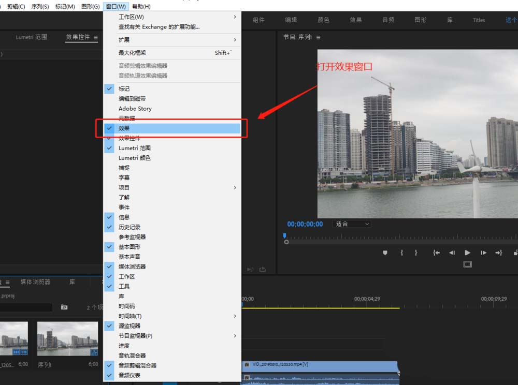Image resolution: width=518 pixels, height=385 pixels.
Task: Click the Mark In bracket icon
Action: click(401, 253)
